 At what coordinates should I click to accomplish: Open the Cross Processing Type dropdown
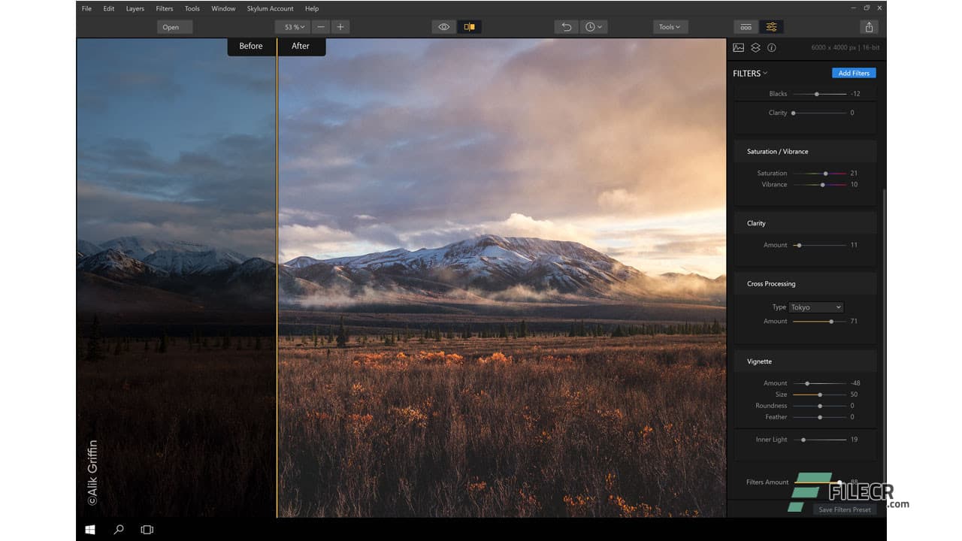[815, 307]
